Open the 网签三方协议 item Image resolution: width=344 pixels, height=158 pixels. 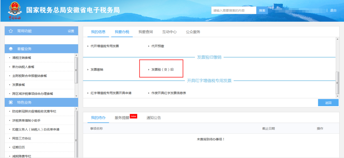pos(22,138)
